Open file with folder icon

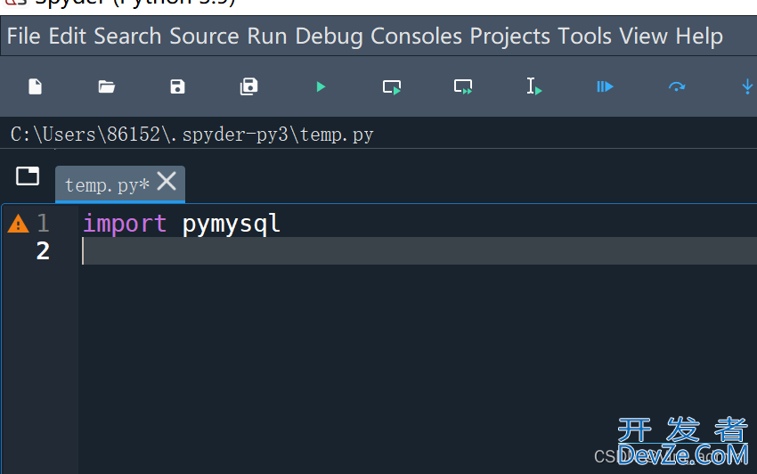106,87
